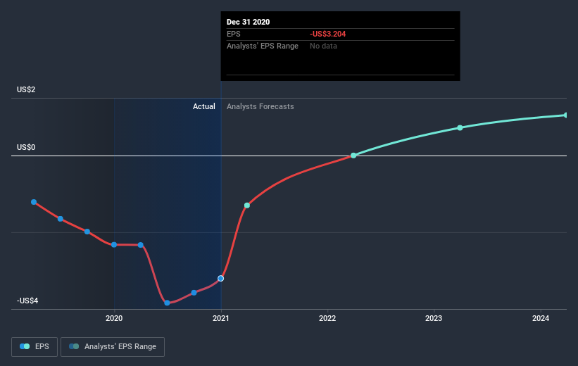Click the 2023 x-axis label

[x=434, y=318]
